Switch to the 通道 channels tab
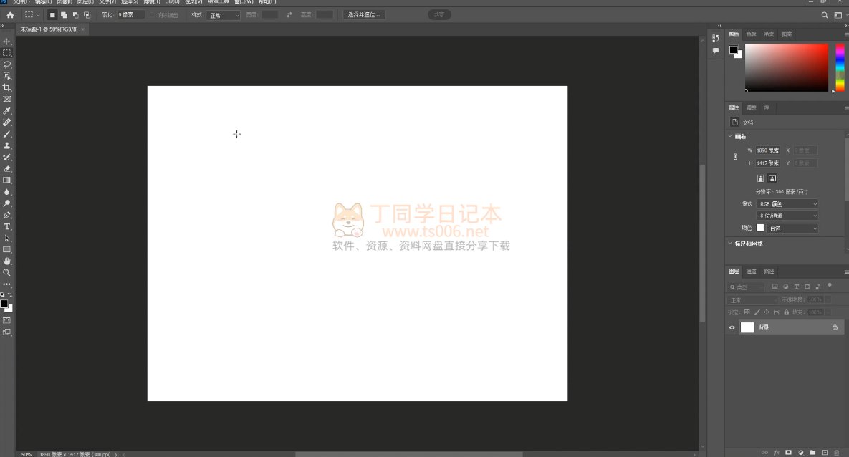 click(x=751, y=271)
